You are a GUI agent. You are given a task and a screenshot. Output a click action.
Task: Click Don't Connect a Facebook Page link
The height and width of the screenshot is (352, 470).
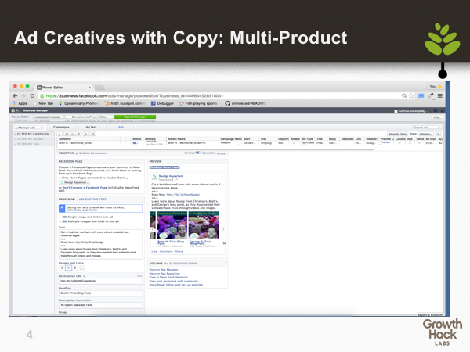85,188
